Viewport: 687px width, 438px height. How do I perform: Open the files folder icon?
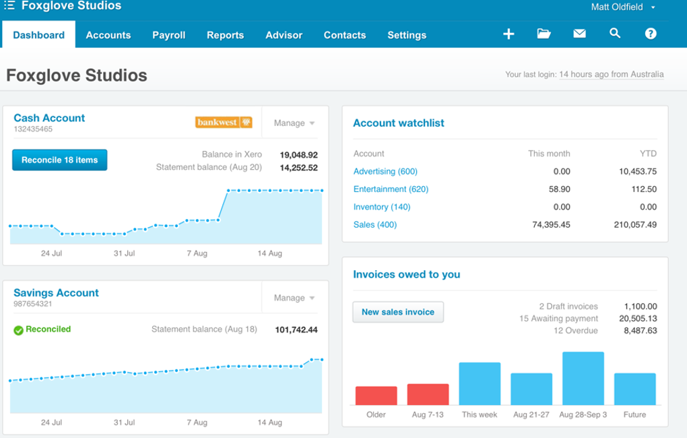pyautogui.click(x=544, y=34)
